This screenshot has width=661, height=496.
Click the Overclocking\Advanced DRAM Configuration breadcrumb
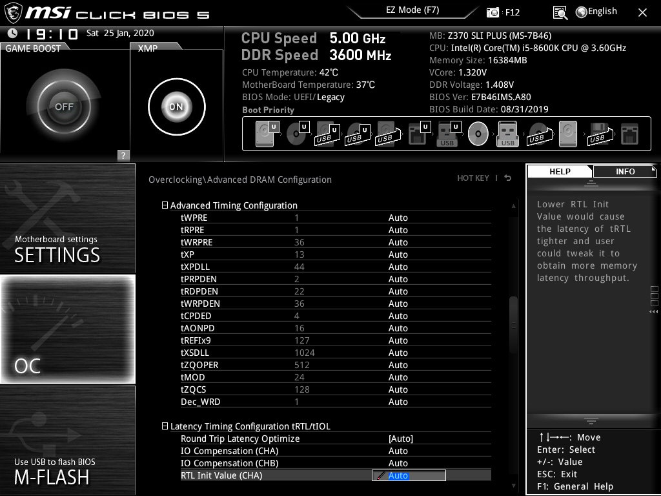point(240,180)
